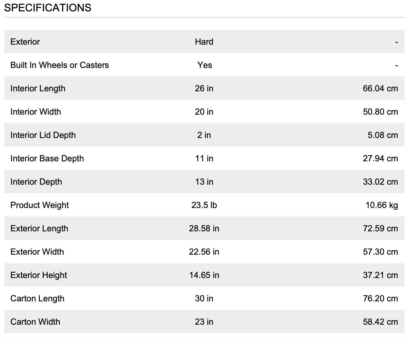Click the Carton Length label
Viewport: 411px width, 339px height.
click(37, 298)
